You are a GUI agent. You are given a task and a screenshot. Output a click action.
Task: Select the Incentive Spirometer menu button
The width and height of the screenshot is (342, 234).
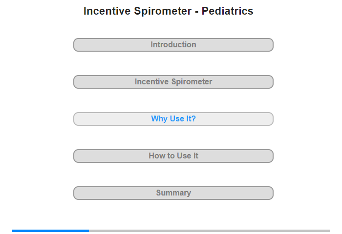tap(173, 82)
